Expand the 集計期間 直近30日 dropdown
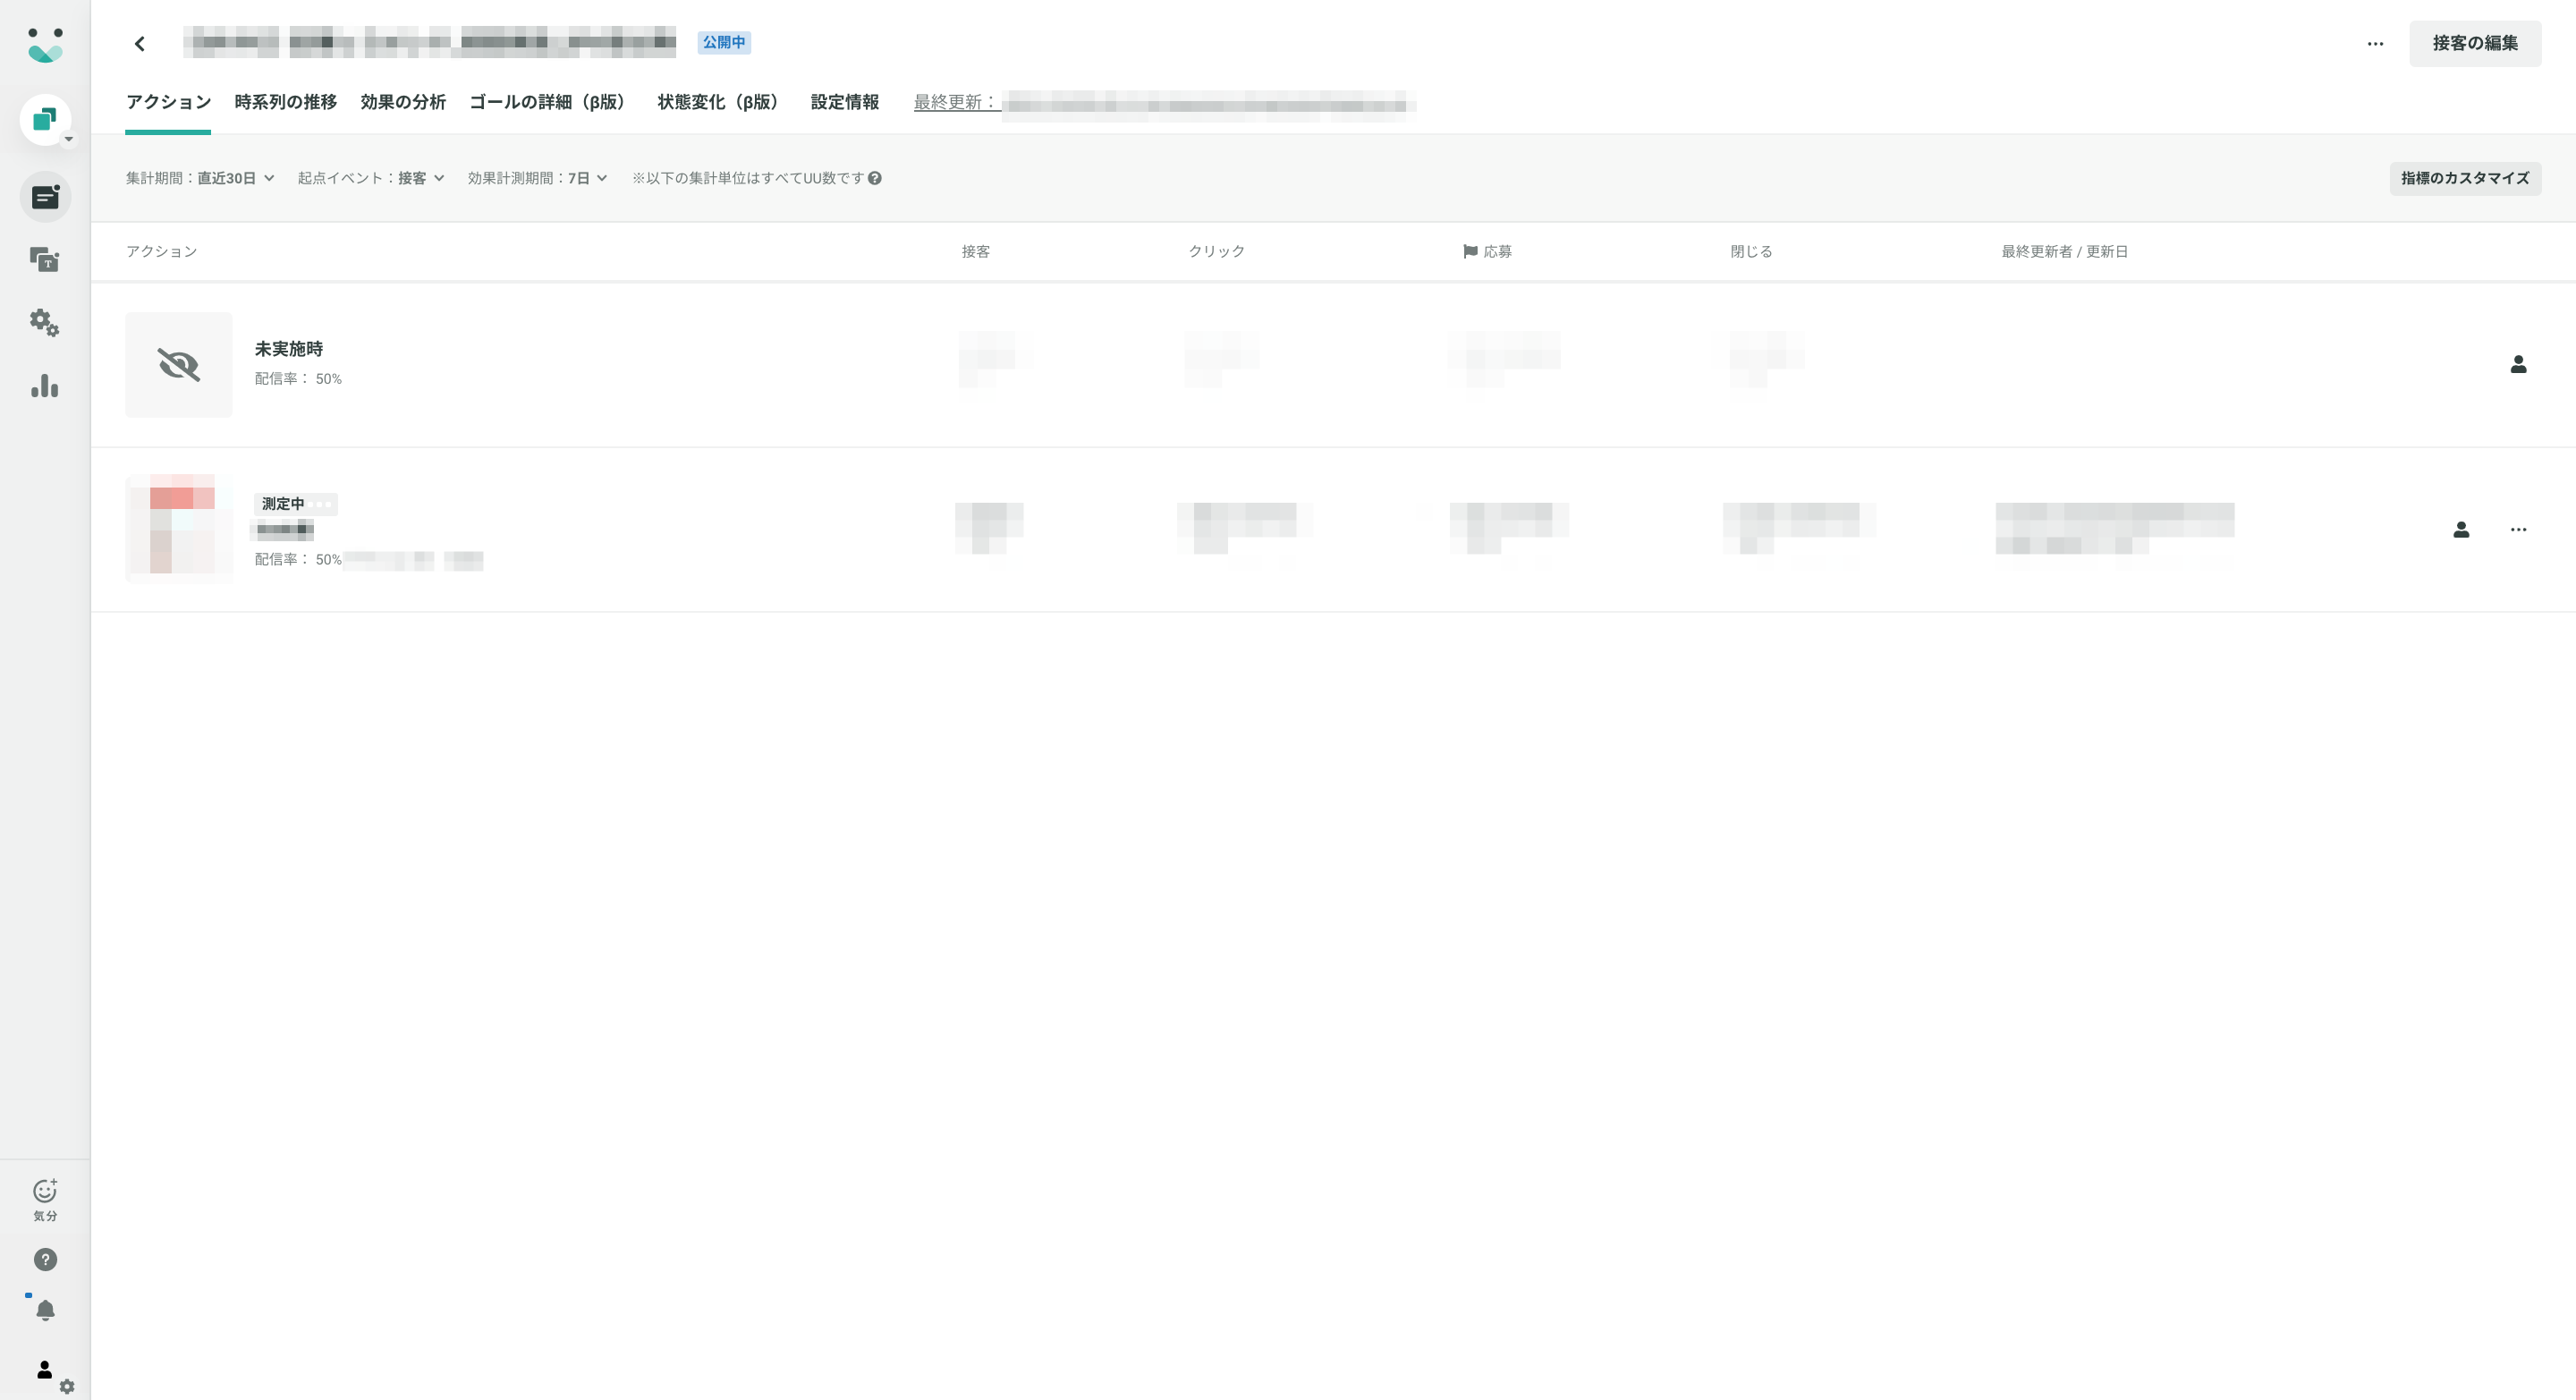 (200, 178)
